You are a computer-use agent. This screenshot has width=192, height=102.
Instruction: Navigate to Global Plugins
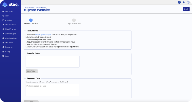9,34
